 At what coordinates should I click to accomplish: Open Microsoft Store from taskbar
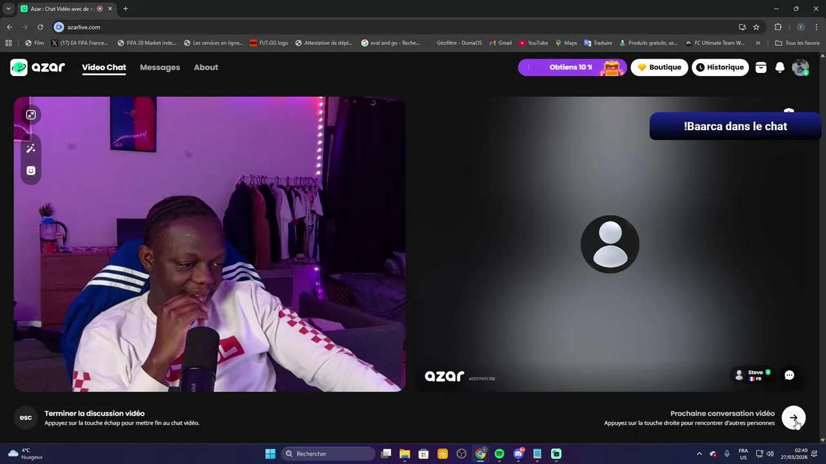pos(423,454)
